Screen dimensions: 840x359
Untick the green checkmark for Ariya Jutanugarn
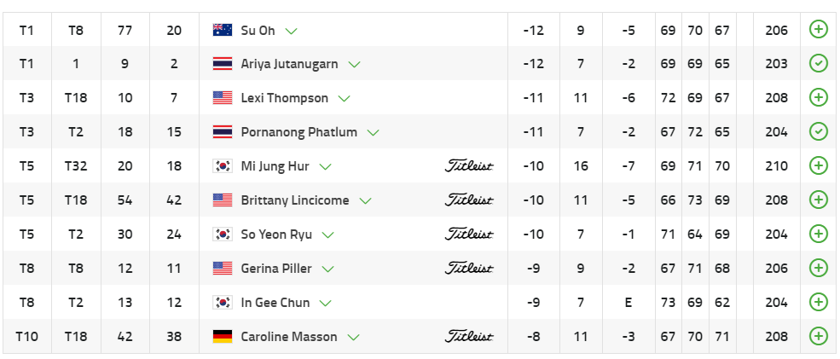(819, 64)
